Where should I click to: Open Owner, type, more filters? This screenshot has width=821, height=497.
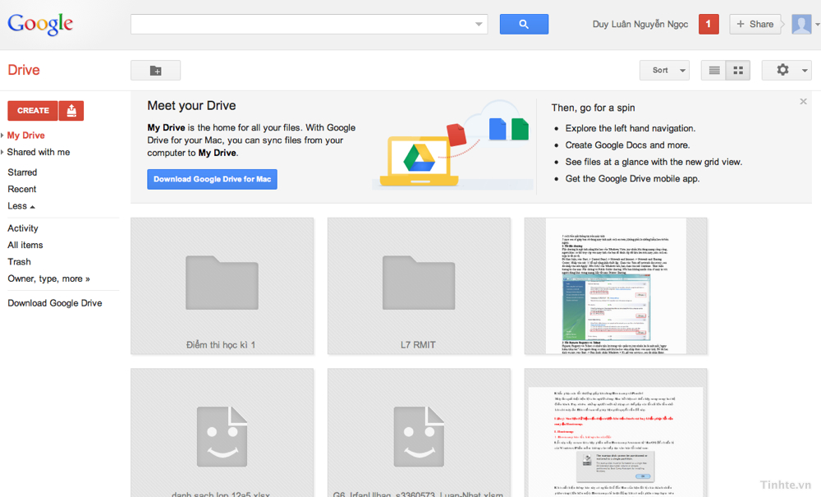[48, 278]
